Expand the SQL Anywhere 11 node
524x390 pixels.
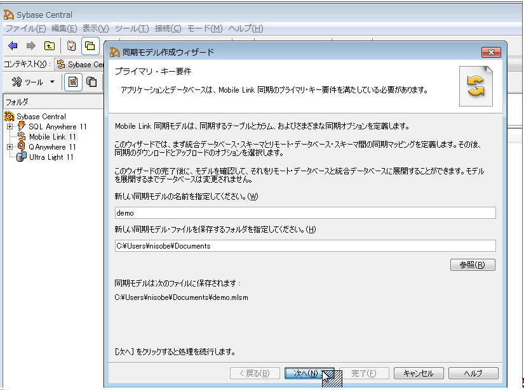10,127
